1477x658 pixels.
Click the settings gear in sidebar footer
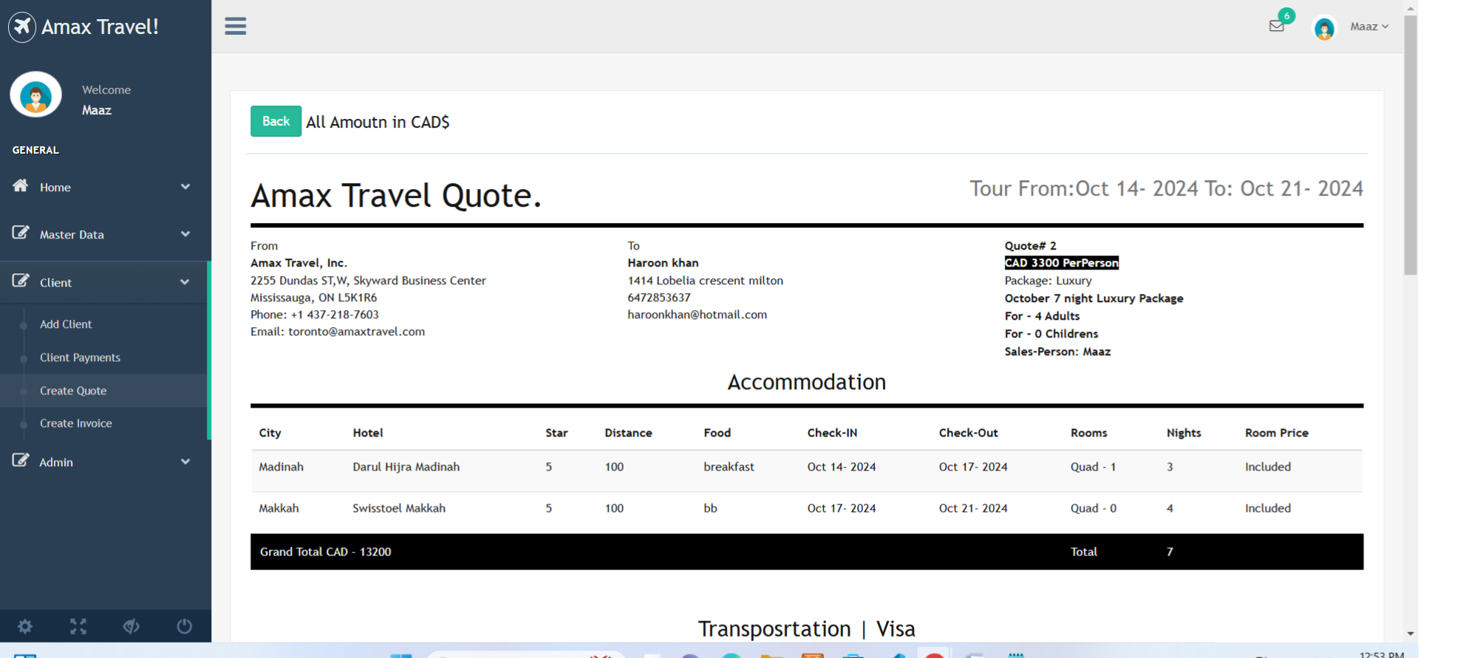(x=25, y=626)
